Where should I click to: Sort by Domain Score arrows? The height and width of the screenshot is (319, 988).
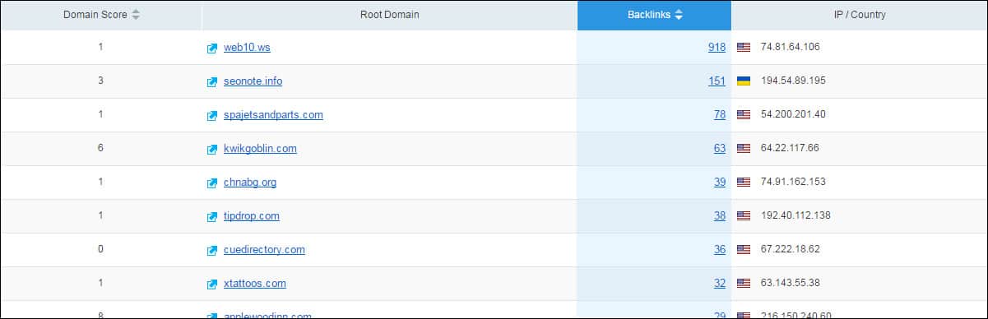[136, 15]
